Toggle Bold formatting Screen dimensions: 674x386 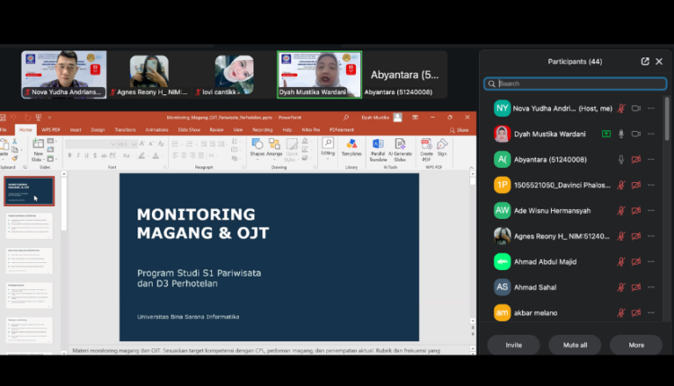click(69, 155)
